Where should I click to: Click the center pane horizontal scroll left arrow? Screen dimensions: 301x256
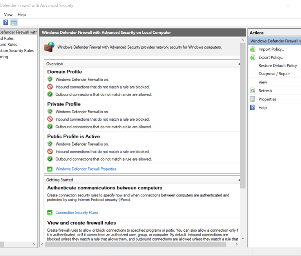(x=42, y=244)
